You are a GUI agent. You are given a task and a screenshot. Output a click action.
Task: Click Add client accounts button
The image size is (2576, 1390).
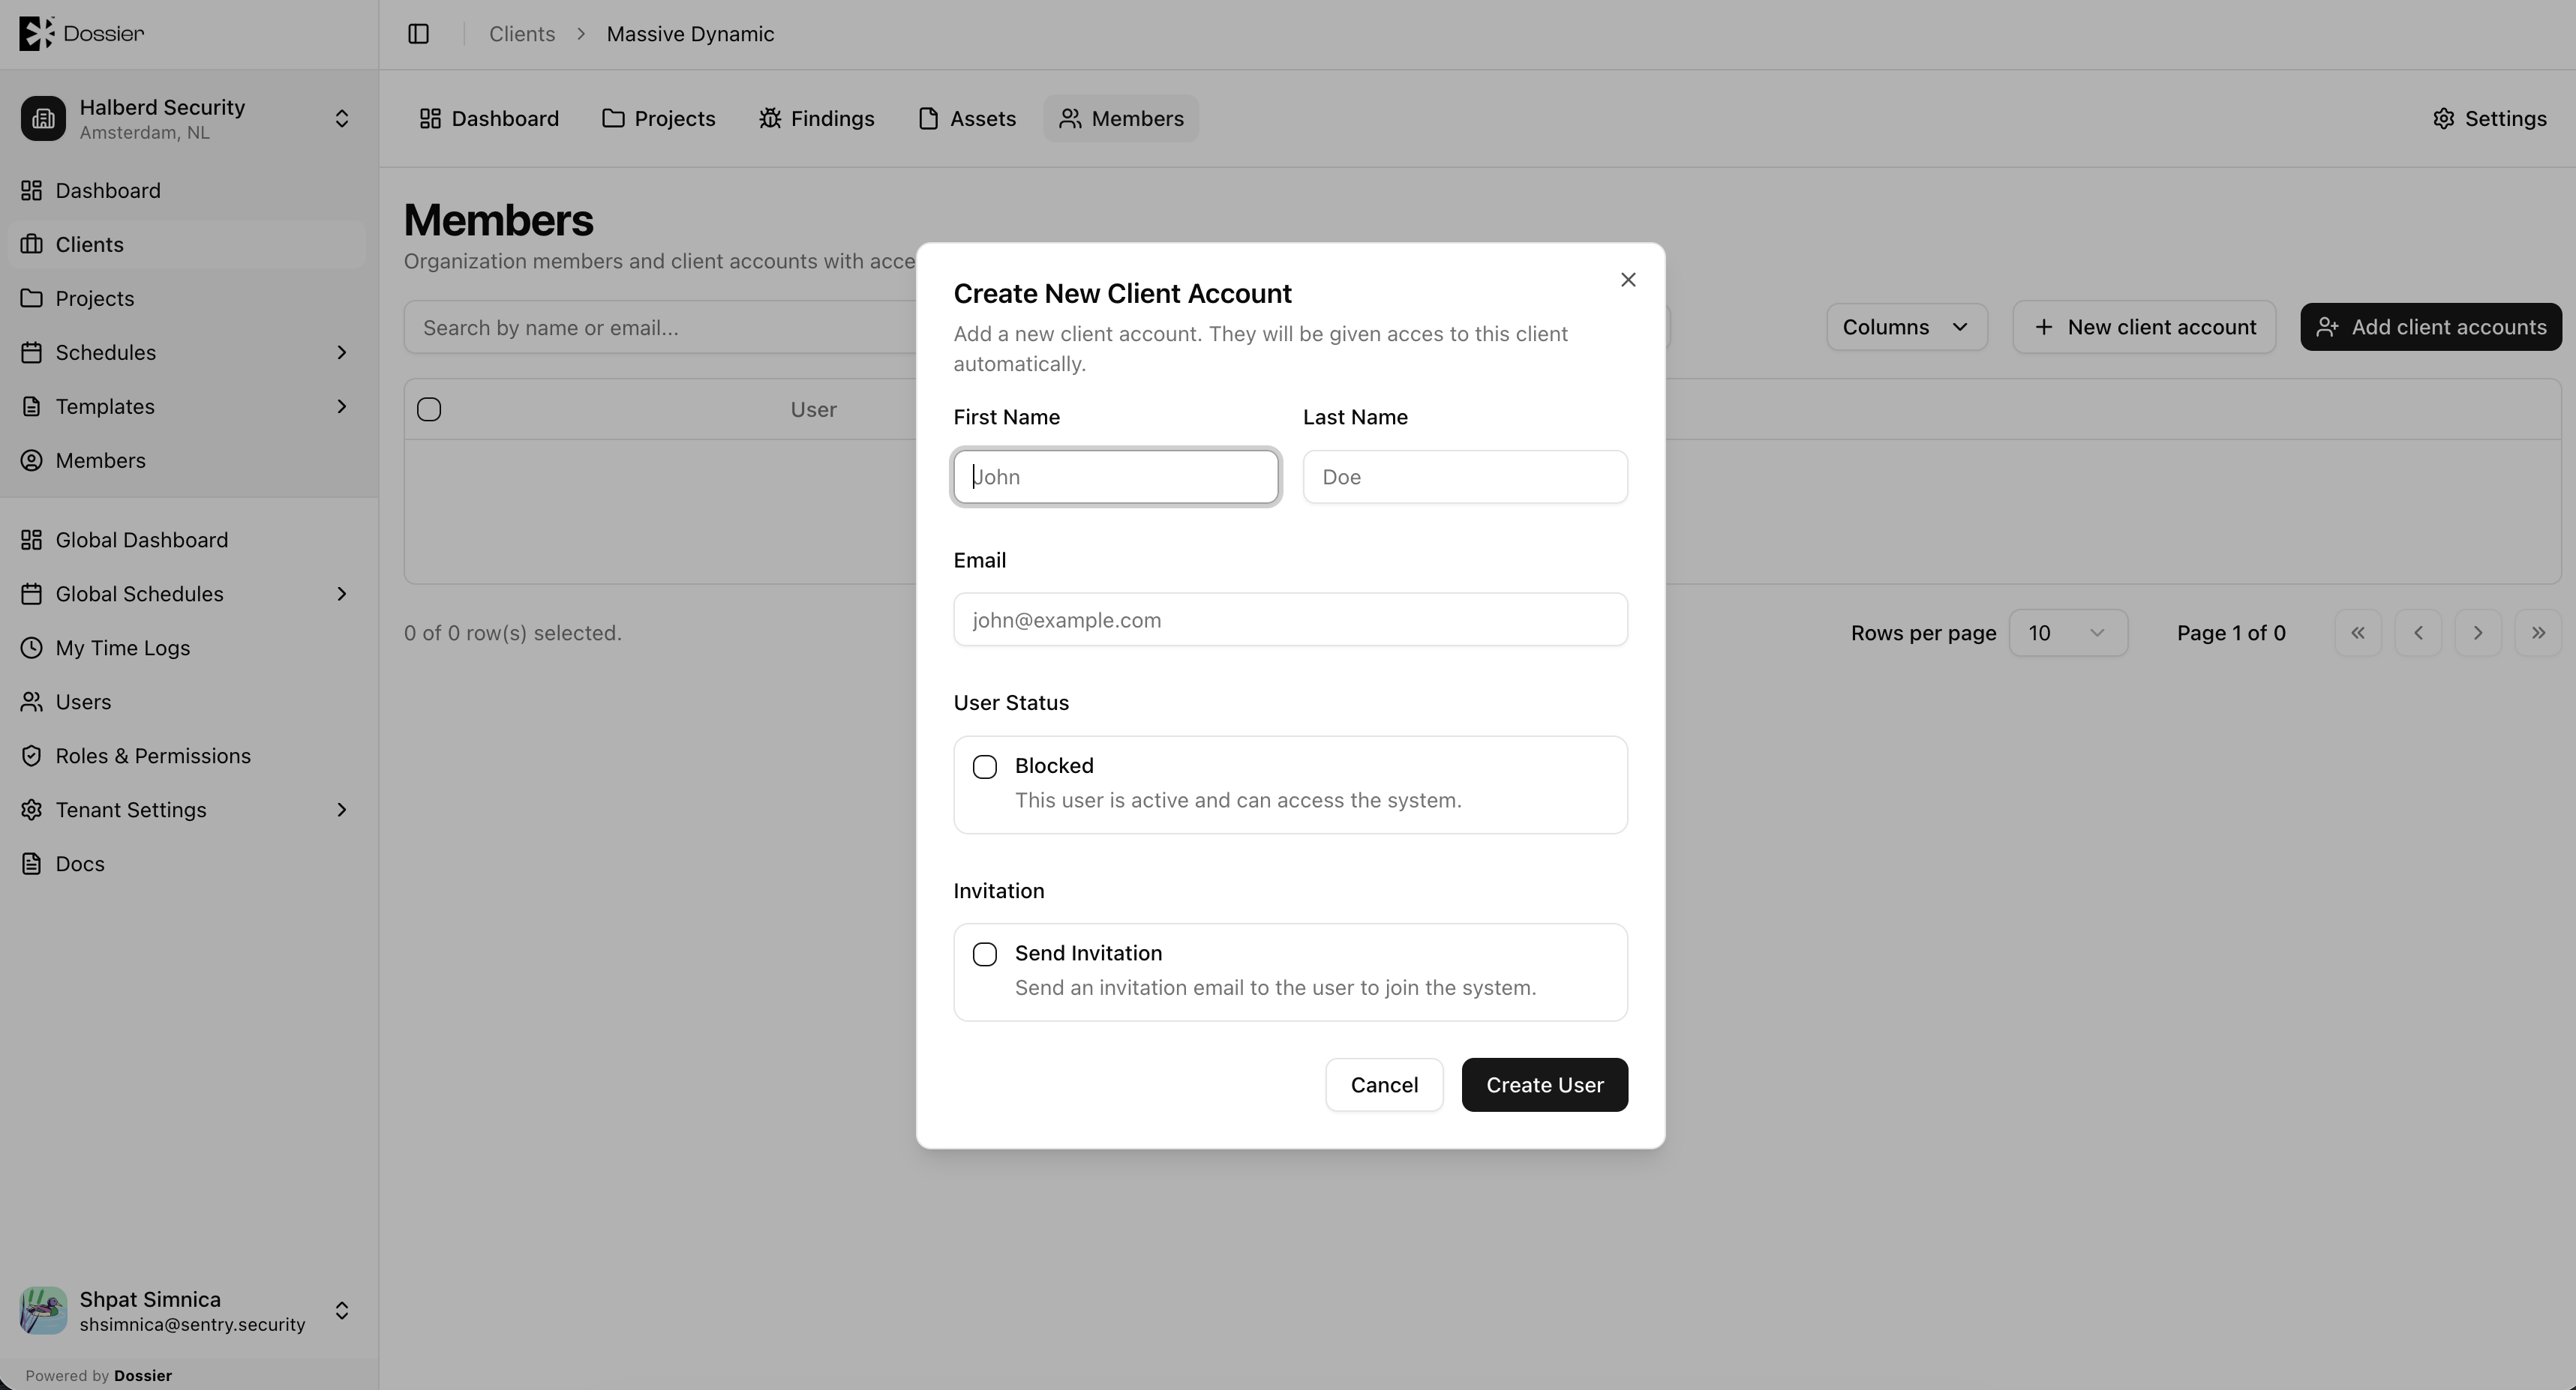(x=2431, y=327)
